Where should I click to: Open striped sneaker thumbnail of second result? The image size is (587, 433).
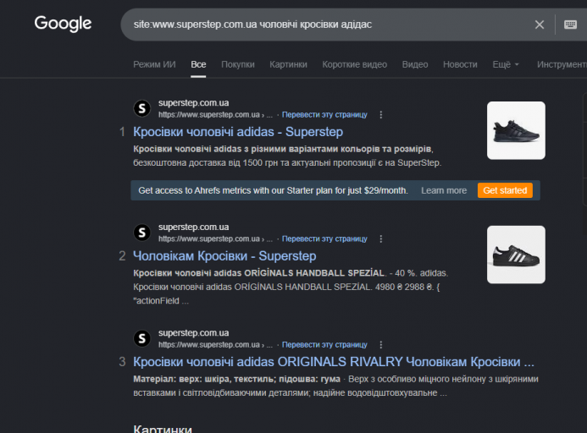516,255
